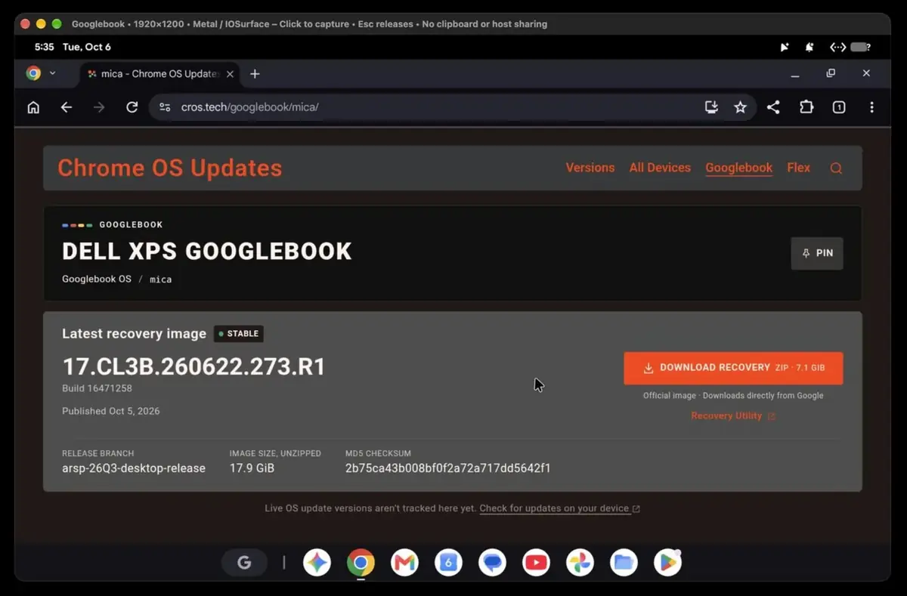Click the STABLE channel badge
The image size is (907, 596).
click(239, 334)
